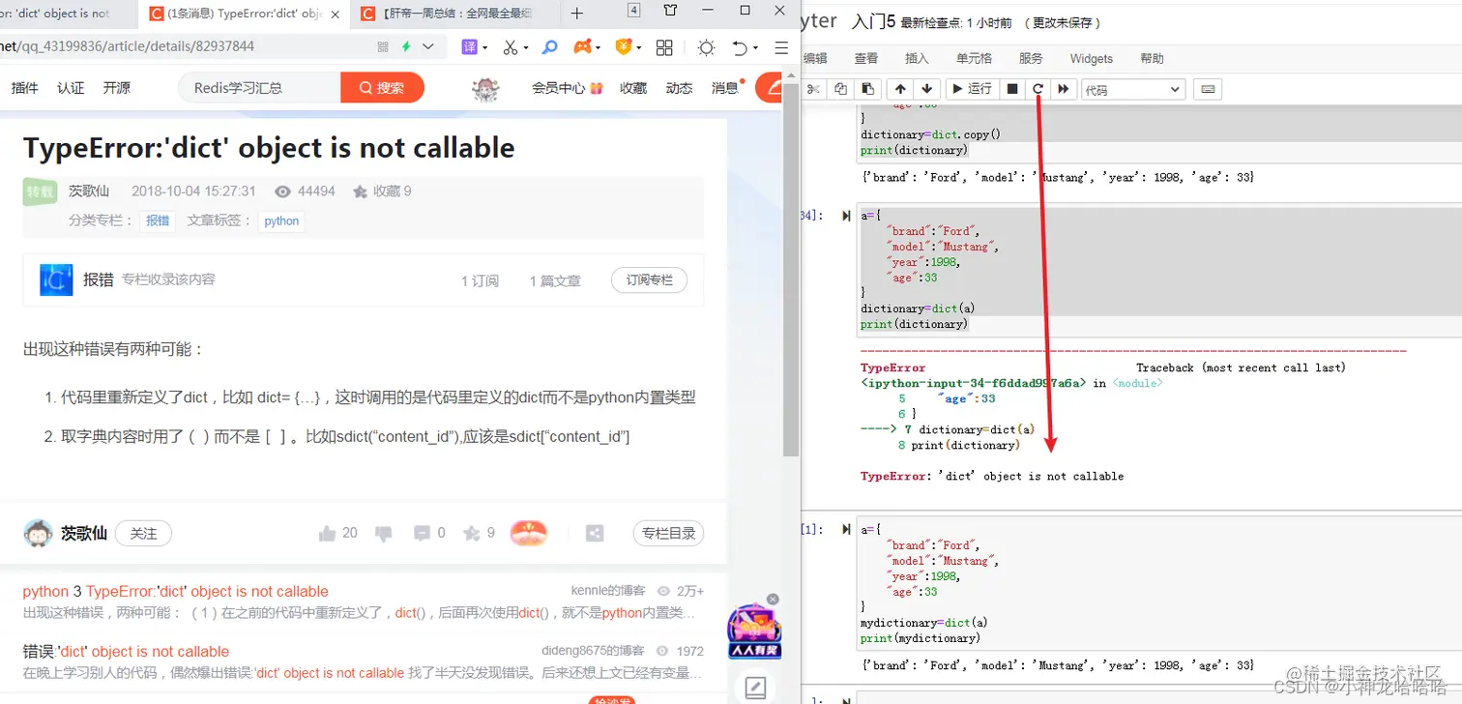
Task: Open the python tag link
Action: [x=281, y=220]
